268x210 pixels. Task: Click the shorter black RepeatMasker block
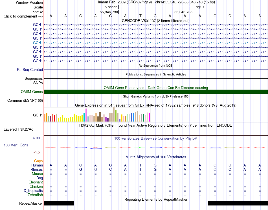click(59, 203)
